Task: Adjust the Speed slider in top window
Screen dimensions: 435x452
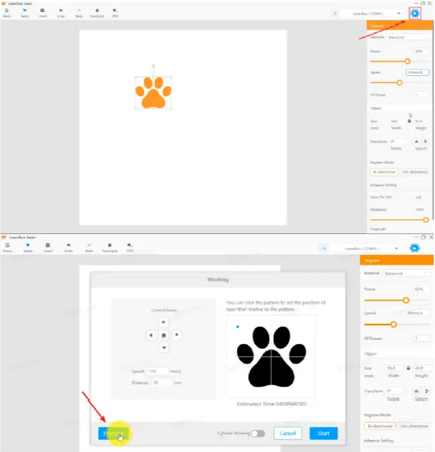Action: coord(399,82)
